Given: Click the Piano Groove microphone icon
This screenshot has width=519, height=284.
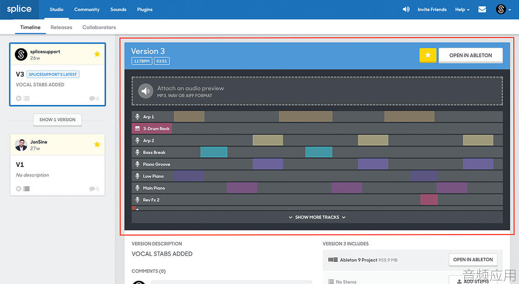Looking at the screenshot, I should click(x=137, y=164).
